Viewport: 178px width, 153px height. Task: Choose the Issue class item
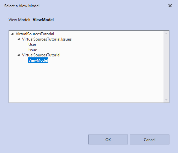point(33,50)
